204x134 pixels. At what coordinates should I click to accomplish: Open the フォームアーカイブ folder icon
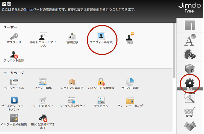pos(130,100)
